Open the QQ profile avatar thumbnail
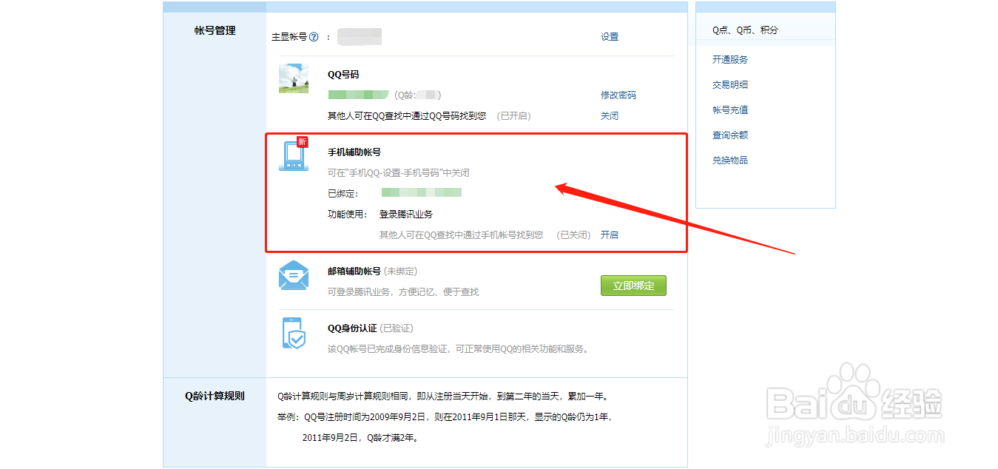 [294, 78]
